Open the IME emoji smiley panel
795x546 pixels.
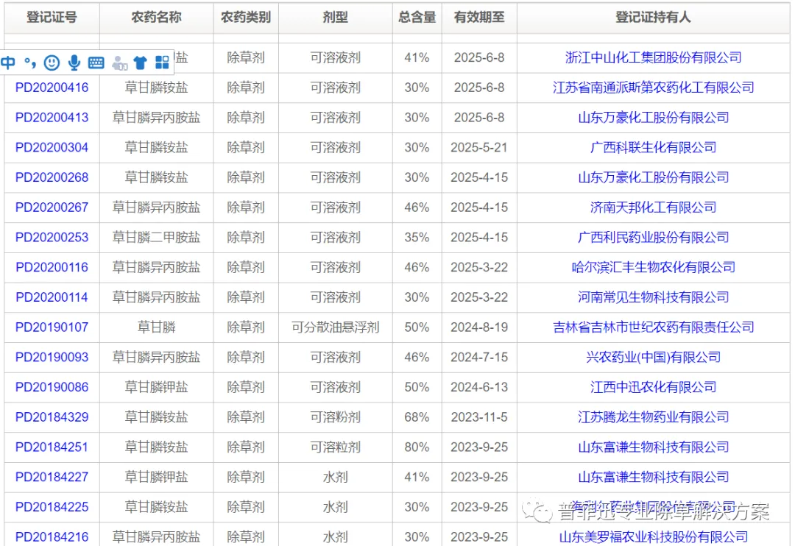52,63
